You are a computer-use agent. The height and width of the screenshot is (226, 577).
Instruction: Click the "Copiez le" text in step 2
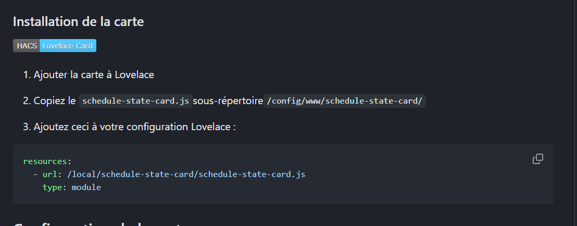click(55, 101)
